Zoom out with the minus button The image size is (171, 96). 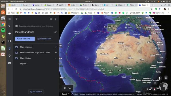point(144,89)
